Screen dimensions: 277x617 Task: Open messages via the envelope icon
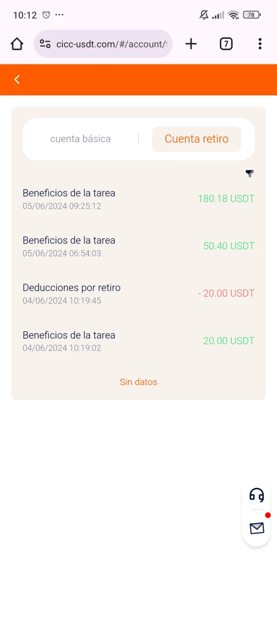coord(257,528)
